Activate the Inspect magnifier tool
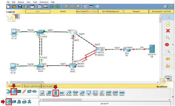Screen dimensions: 175x106 tap(168, 38)
